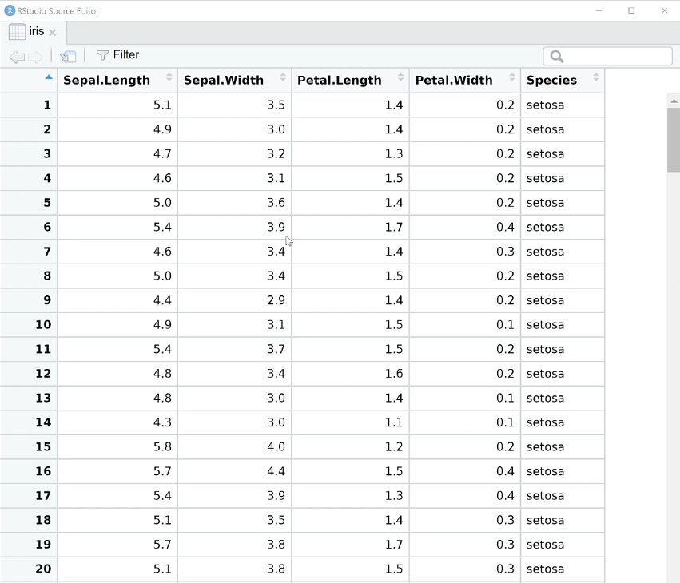Sort by Sepal.Length column header

click(x=117, y=80)
